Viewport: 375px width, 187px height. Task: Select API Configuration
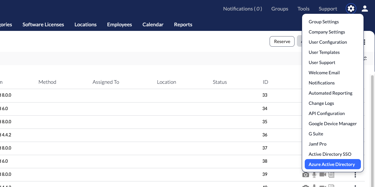[327, 113]
